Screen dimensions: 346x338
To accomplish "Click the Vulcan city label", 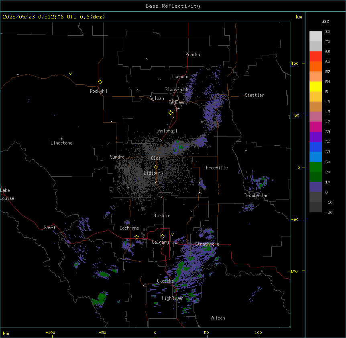I will click(218, 318).
